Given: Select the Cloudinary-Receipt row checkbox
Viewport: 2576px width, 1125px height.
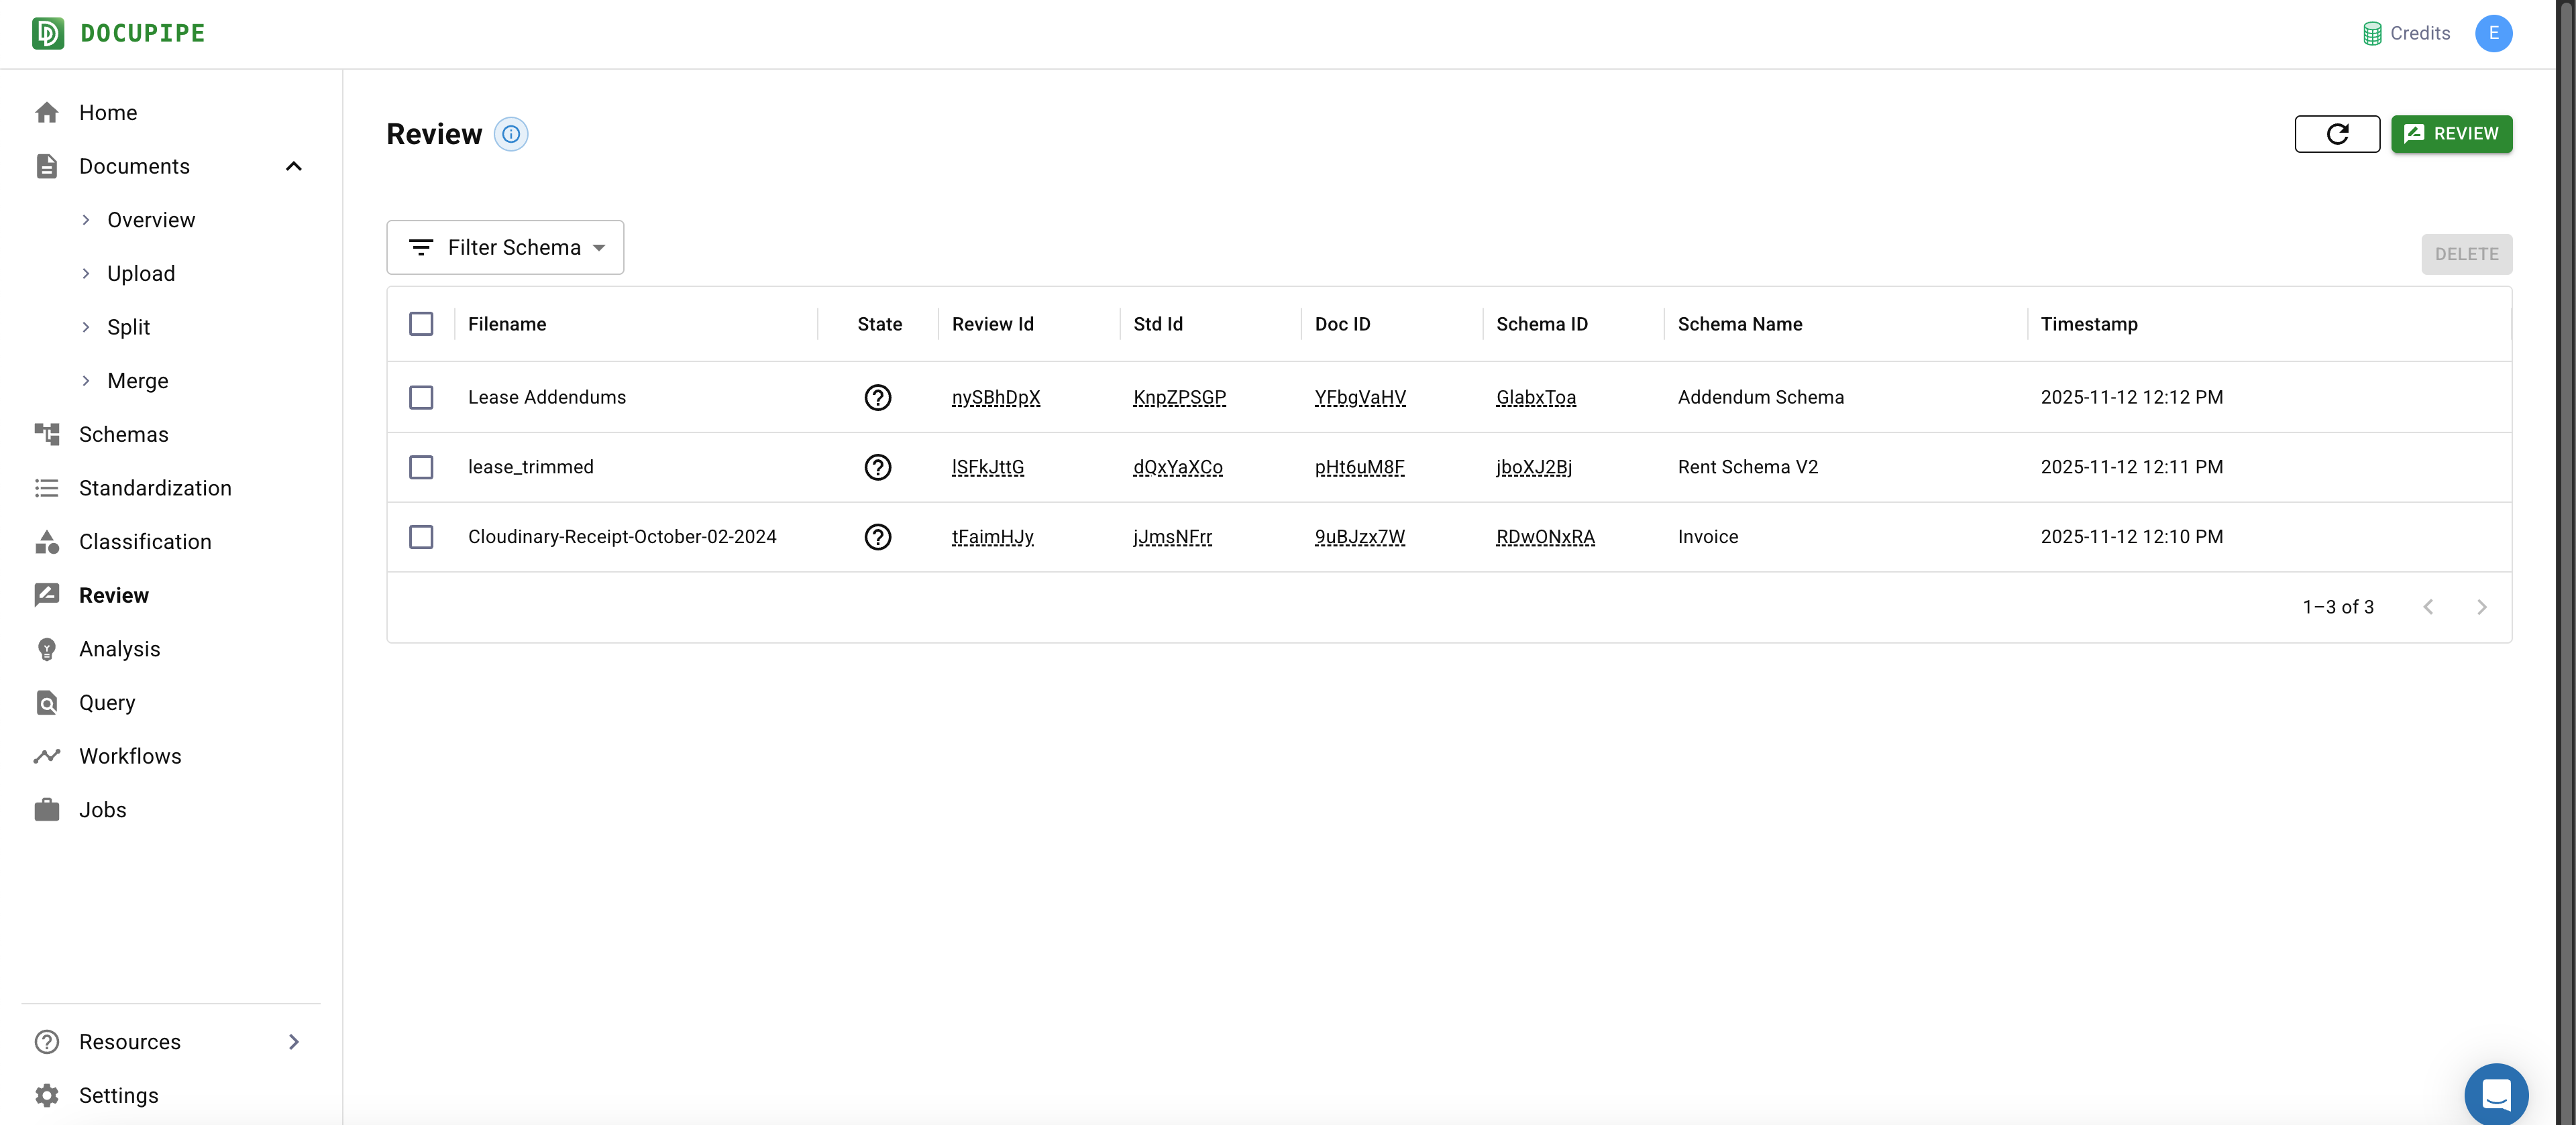Looking at the screenshot, I should point(421,538).
